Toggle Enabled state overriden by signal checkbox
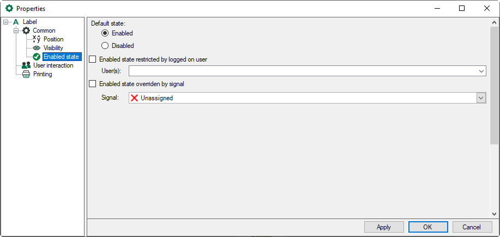500x237 pixels. (92, 84)
